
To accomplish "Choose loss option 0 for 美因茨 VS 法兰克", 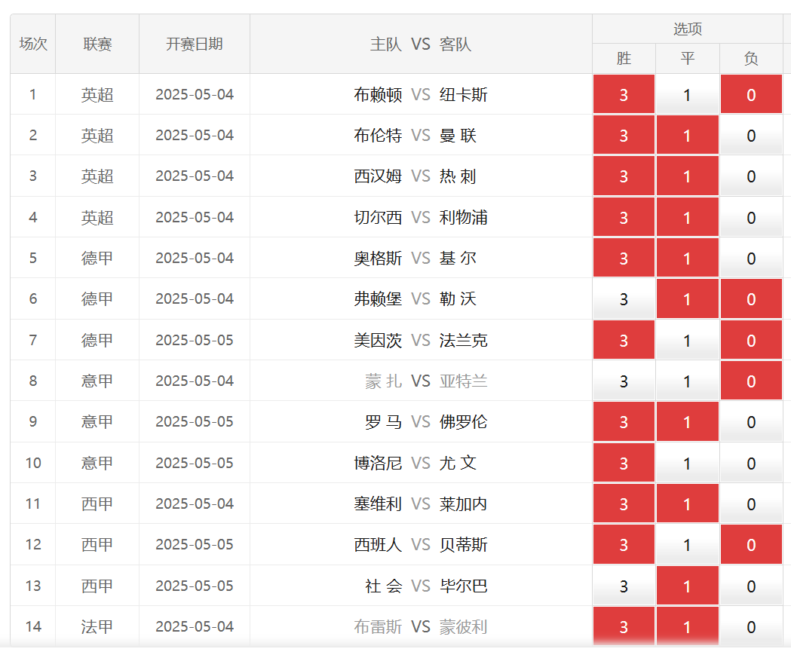I will point(751,340).
